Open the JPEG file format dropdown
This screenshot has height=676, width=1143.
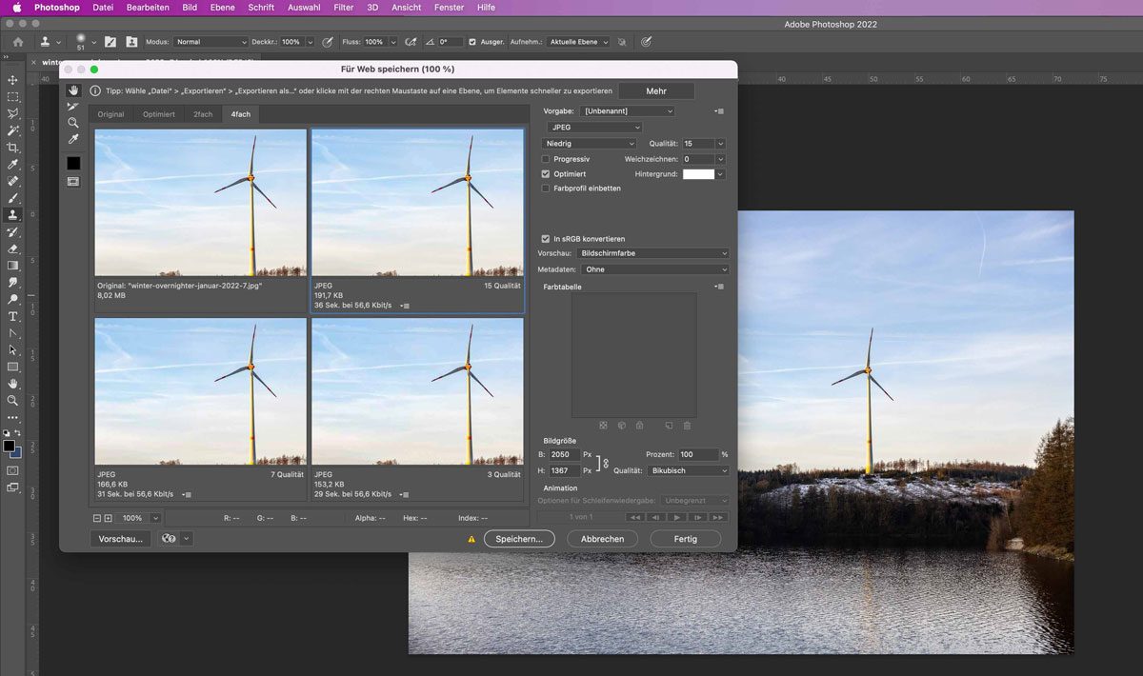[595, 128]
